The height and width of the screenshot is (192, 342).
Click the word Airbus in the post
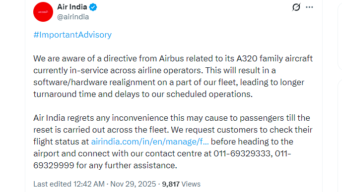171,58
